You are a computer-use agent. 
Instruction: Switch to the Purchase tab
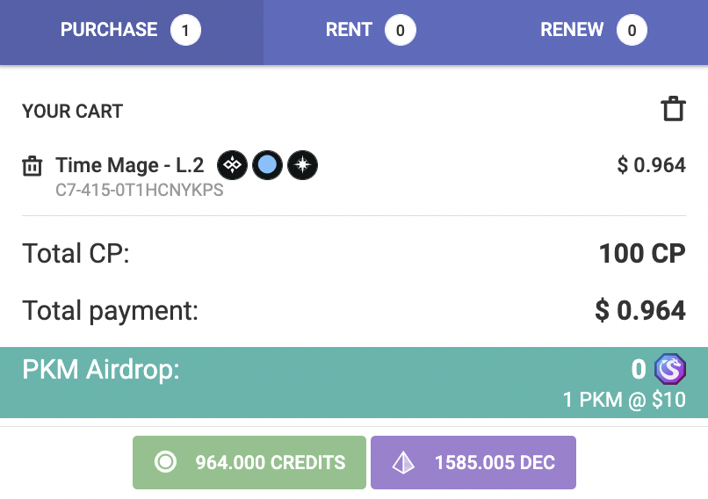(132, 32)
